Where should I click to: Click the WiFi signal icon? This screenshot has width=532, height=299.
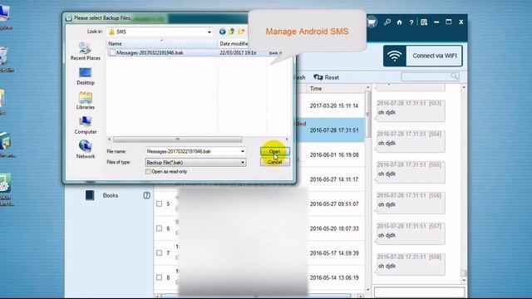point(395,56)
